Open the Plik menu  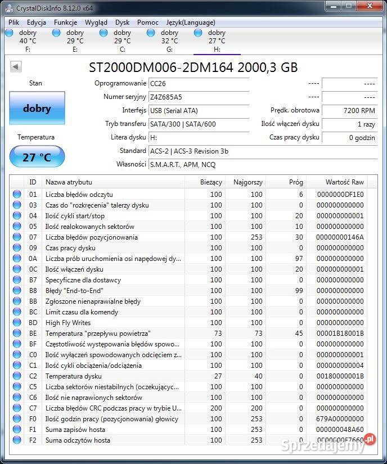point(13,22)
